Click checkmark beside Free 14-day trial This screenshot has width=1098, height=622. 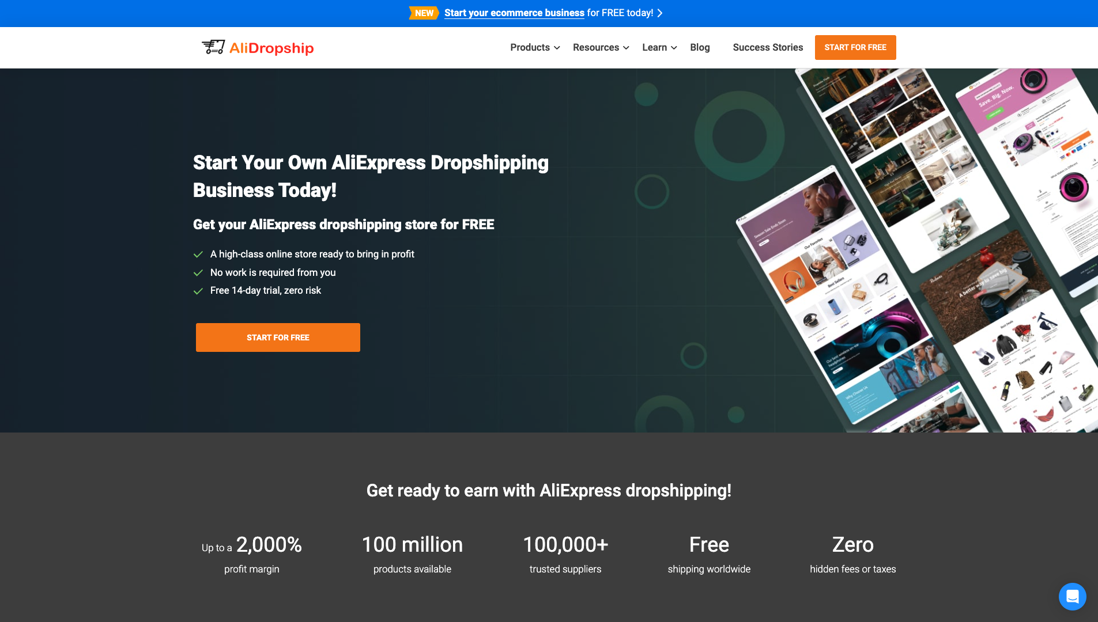point(198,291)
